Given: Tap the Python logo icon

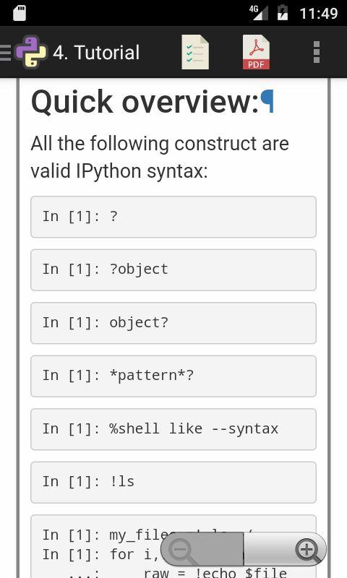Looking at the screenshot, I should (31, 52).
